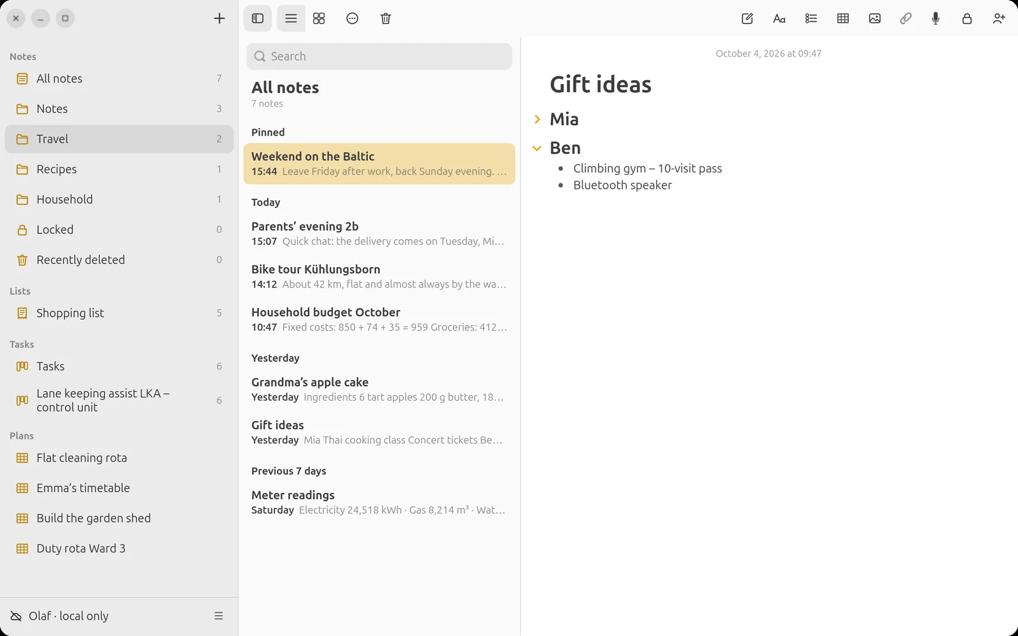Image resolution: width=1018 pixels, height=636 pixels.
Task: Lock the note with padlock icon
Action: 967,18
